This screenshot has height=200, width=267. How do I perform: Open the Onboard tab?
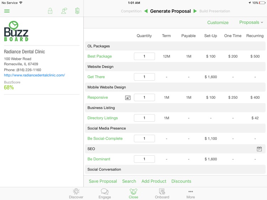(x=162, y=194)
